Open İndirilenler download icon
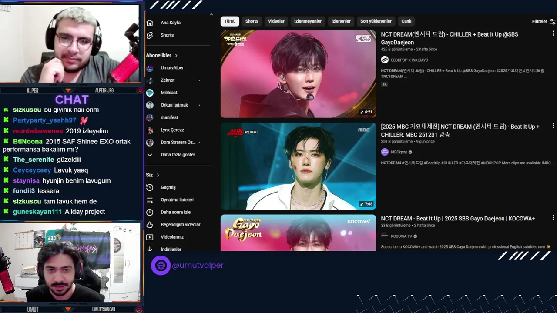This screenshot has width=557, height=313. [x=150, y=249]
